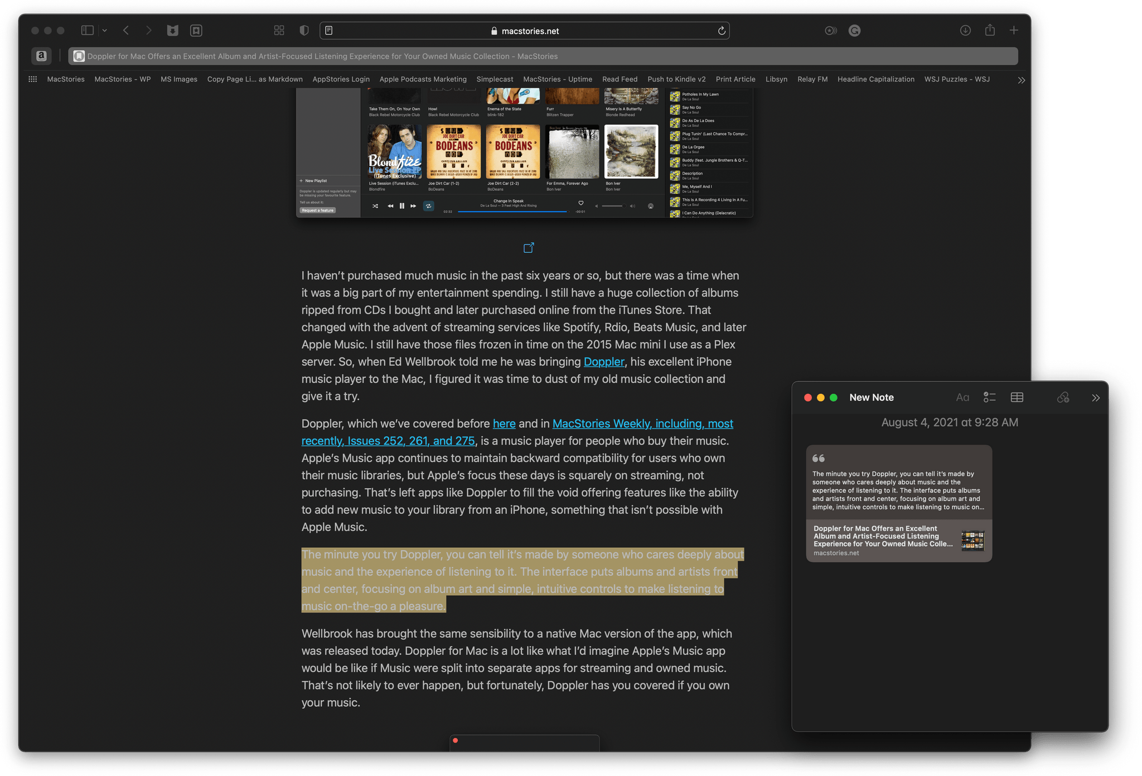Show the favorites grid icon
The width and height of the screenshot is (1142, 776).
point(33,79)
